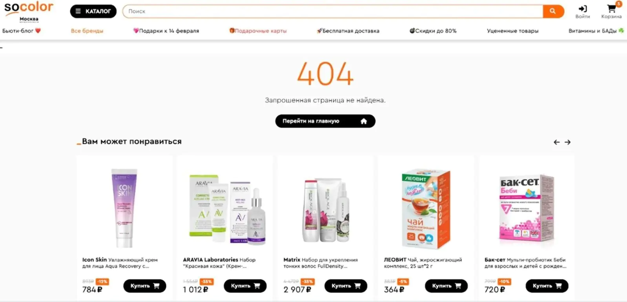
Task: Open the КАТАЛОГ hamburger menu
Action: (x=93, y=11)
